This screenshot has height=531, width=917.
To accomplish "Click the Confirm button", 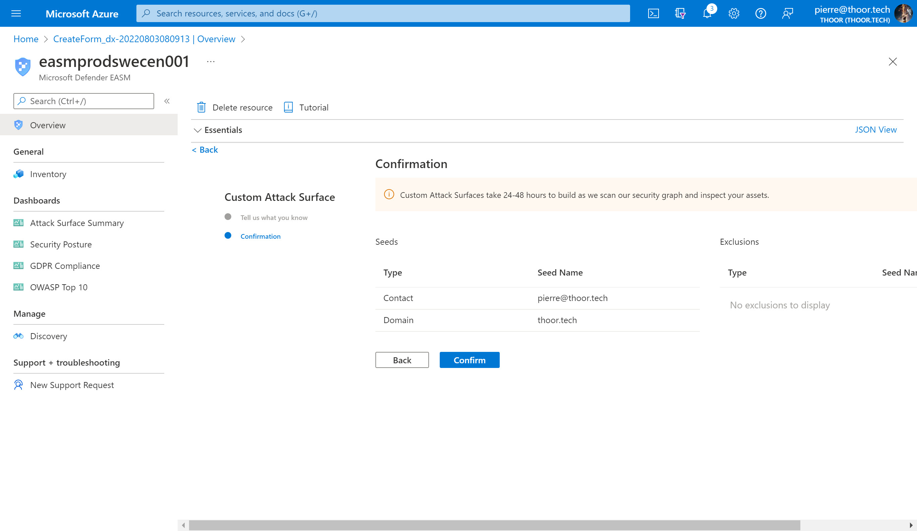I will (470, 360).
